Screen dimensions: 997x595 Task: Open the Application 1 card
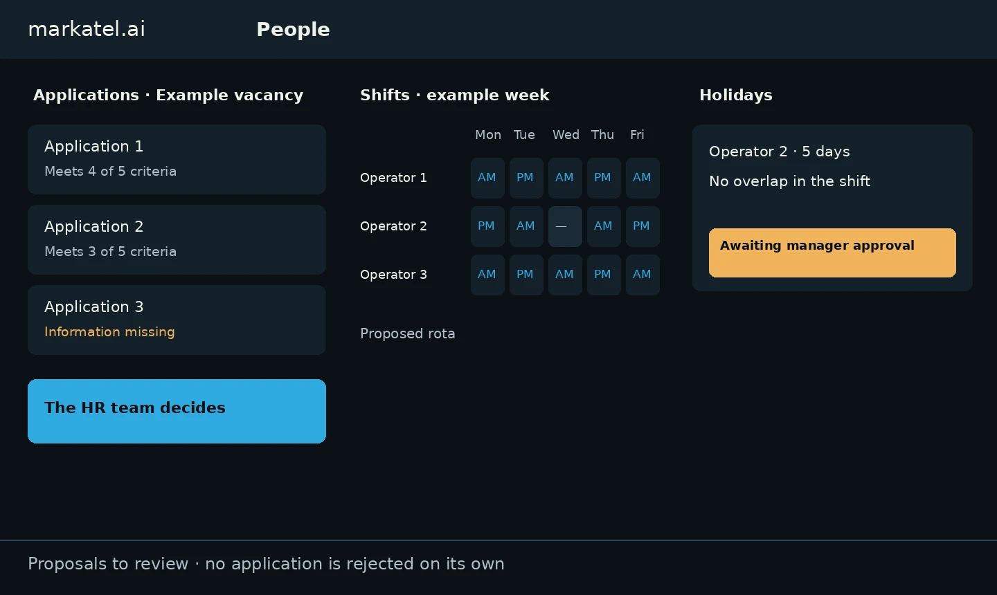click(x=177, y=159)
